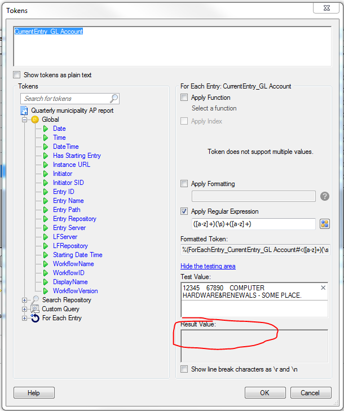The width and height of the screenshot is (344, 411).
Task: Click the Global category coin icon
Action: pyautogui.click(x=35, y=120)
